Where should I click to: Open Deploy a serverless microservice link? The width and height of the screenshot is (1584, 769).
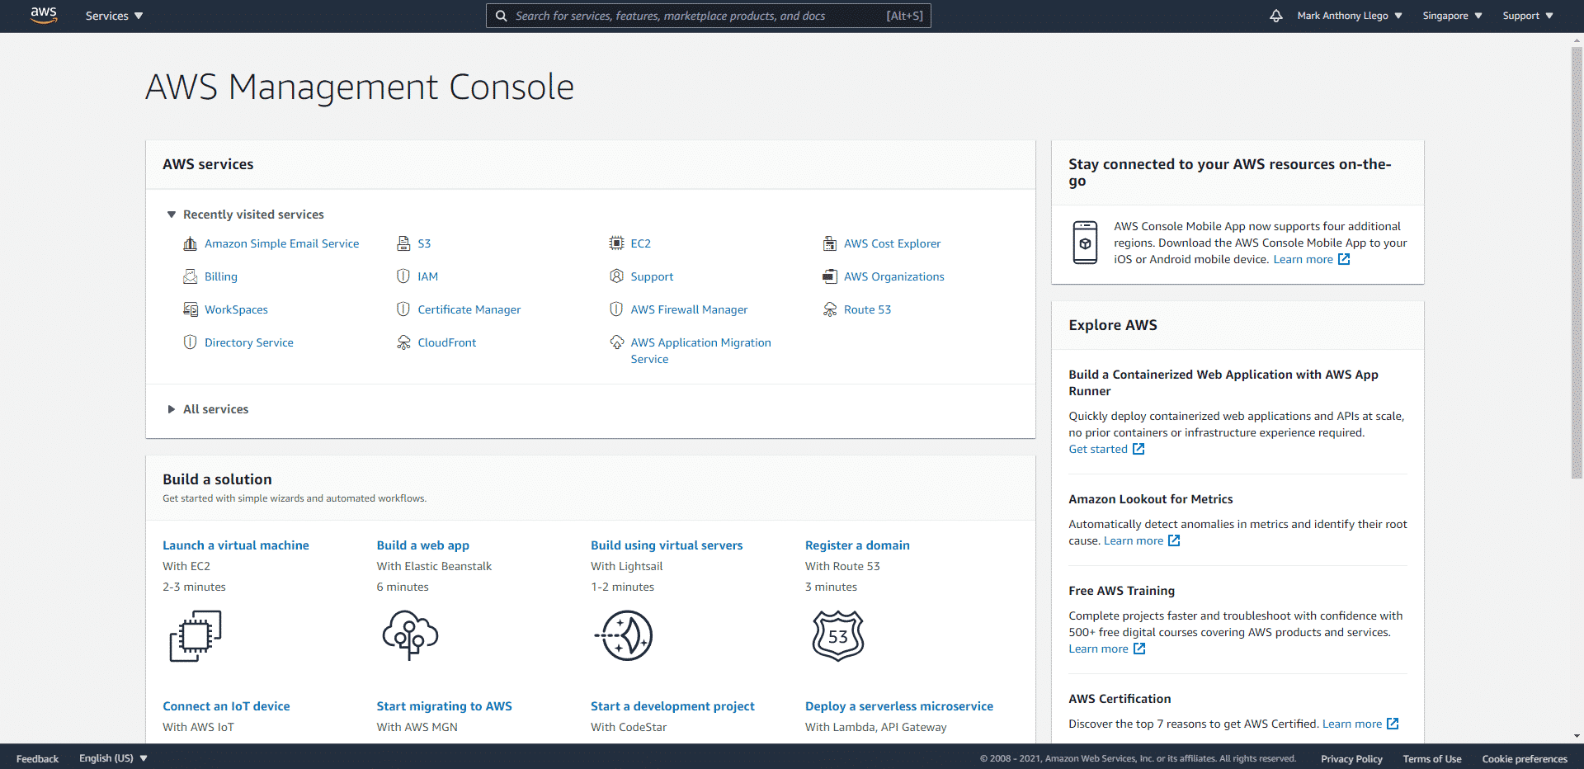point(899,706)
